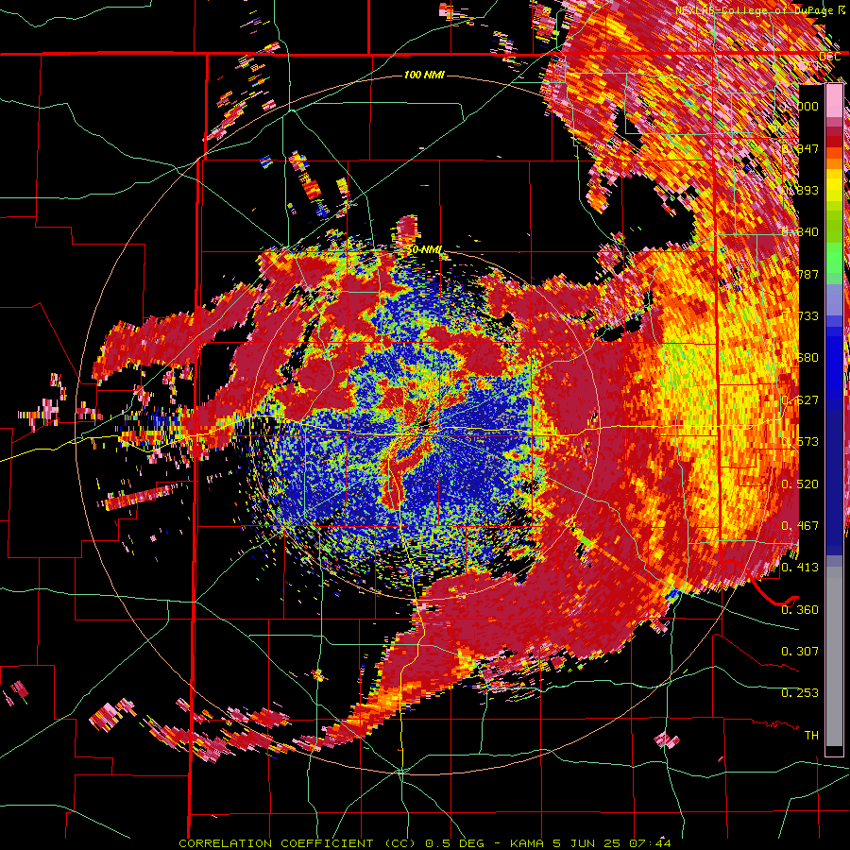Image resolution: width=850 pixels, height=850 pixels.
Task: Click the "0.520" color scale value
Action: (800, 484)
